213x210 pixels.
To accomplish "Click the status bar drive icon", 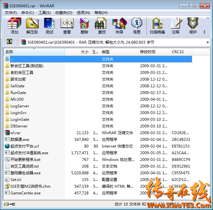I will click(x=6, y=204).
